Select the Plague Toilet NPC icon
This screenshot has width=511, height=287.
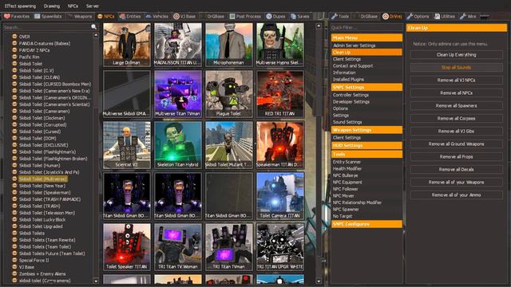click(229, 94)
